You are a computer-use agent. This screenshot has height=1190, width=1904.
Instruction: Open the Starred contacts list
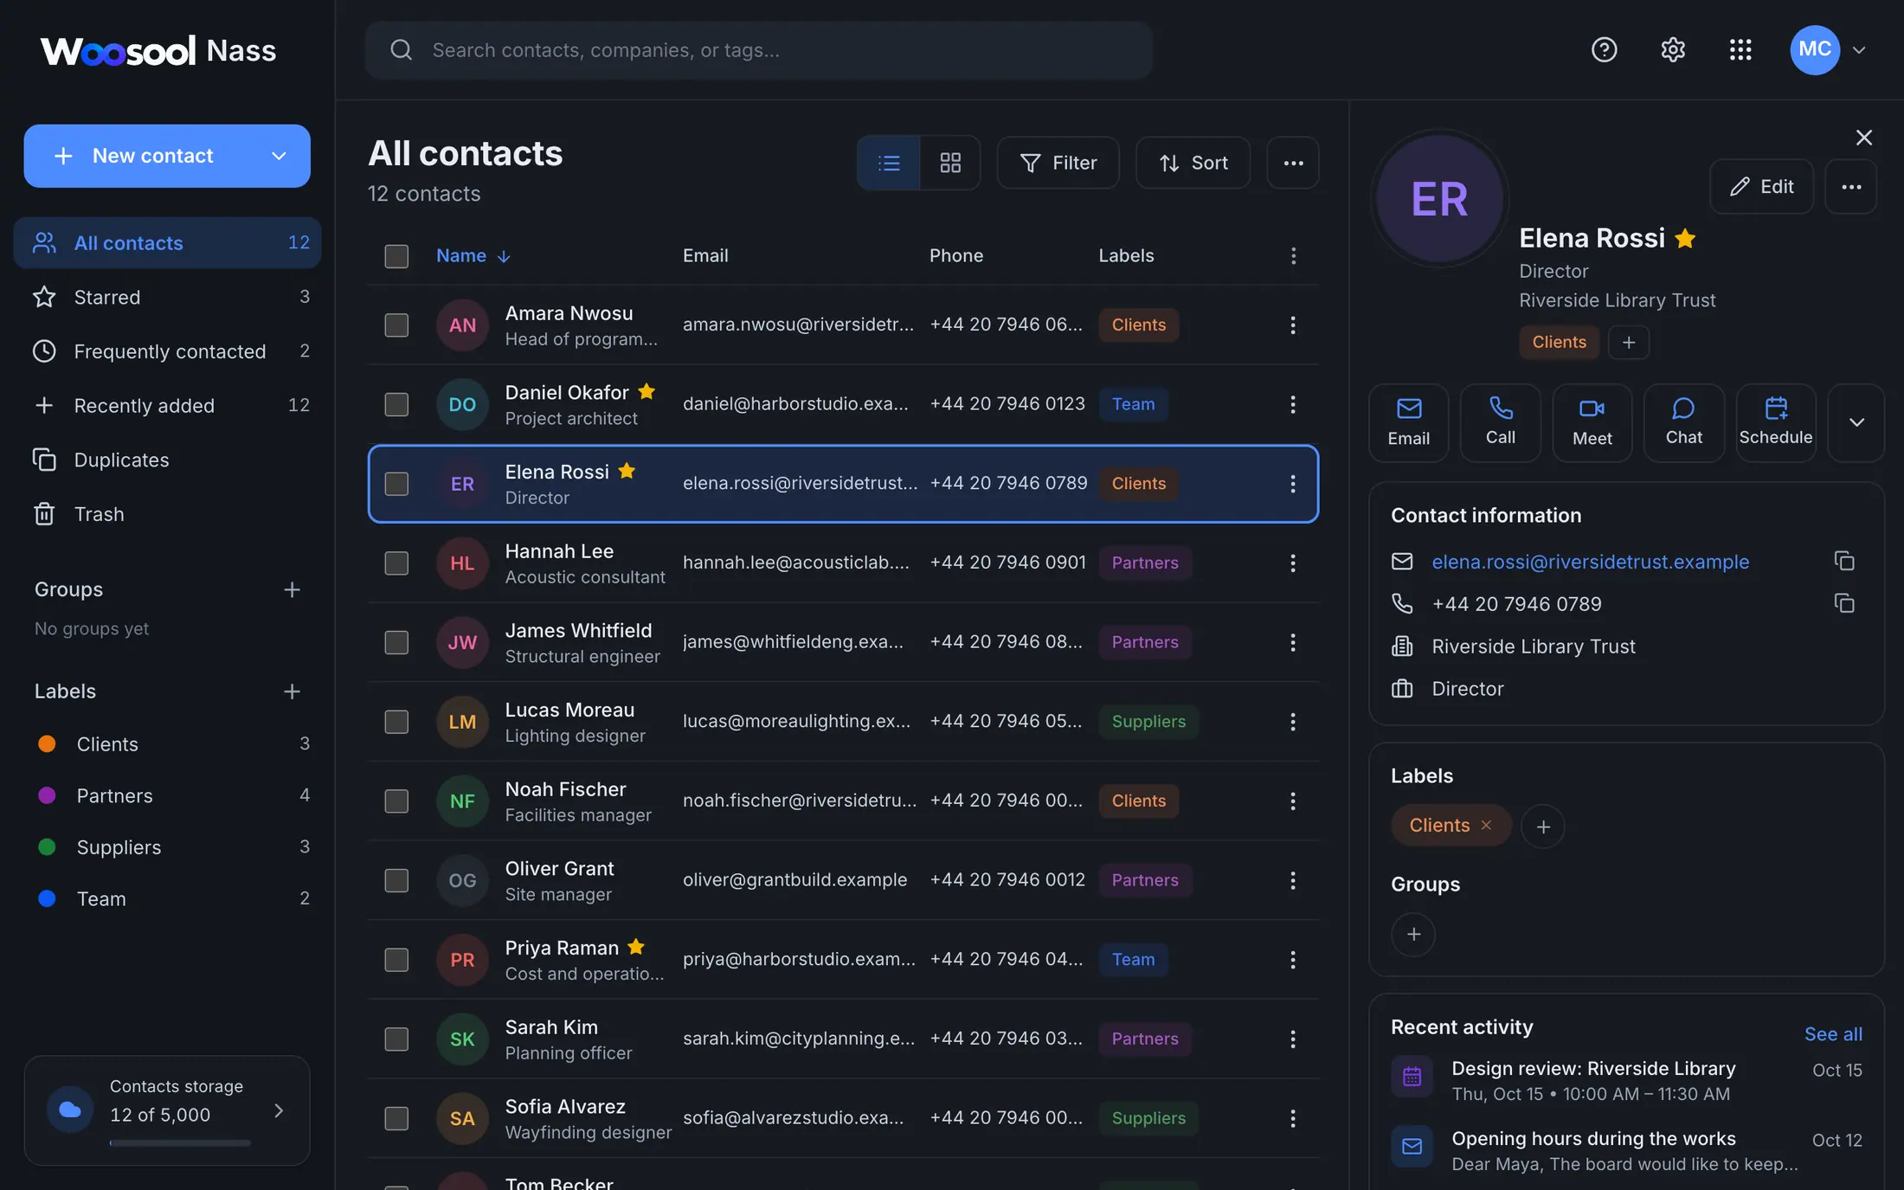click(167, 297)
